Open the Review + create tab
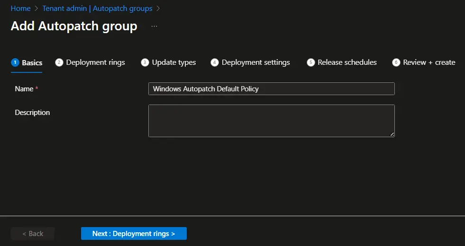465x246 pixels. click(429, 62)
